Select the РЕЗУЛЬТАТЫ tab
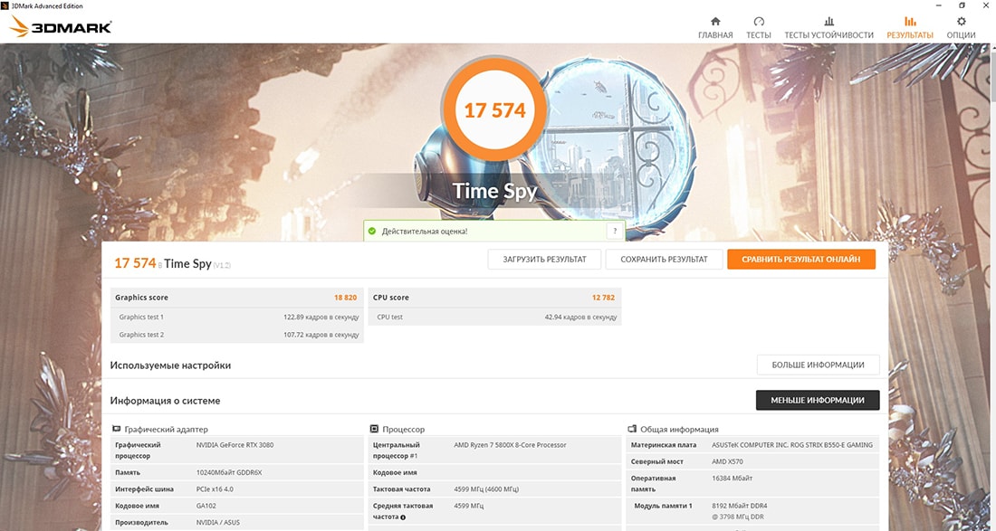The image size is (996, 531). pos(910,29)
